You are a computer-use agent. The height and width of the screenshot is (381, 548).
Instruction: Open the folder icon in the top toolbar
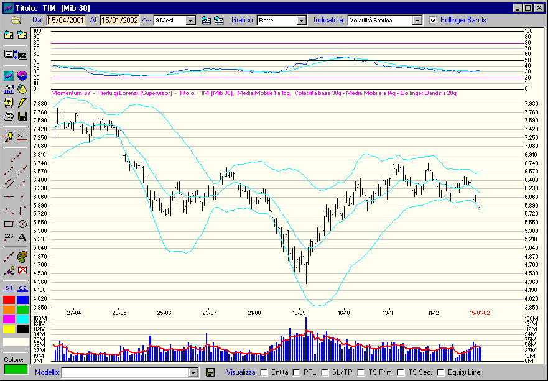(16, 21)
